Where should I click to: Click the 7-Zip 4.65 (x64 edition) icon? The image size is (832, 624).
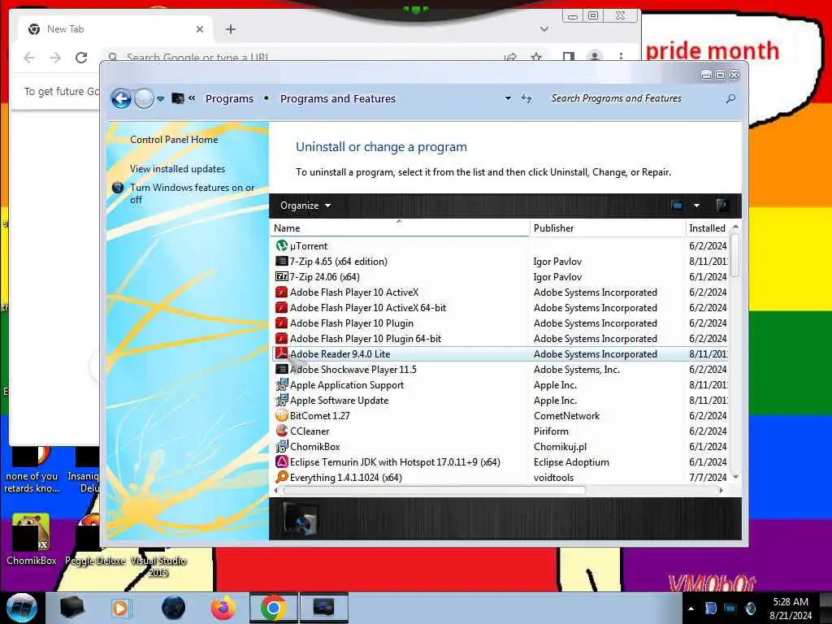pyautogui.click(x=281, y=261)
